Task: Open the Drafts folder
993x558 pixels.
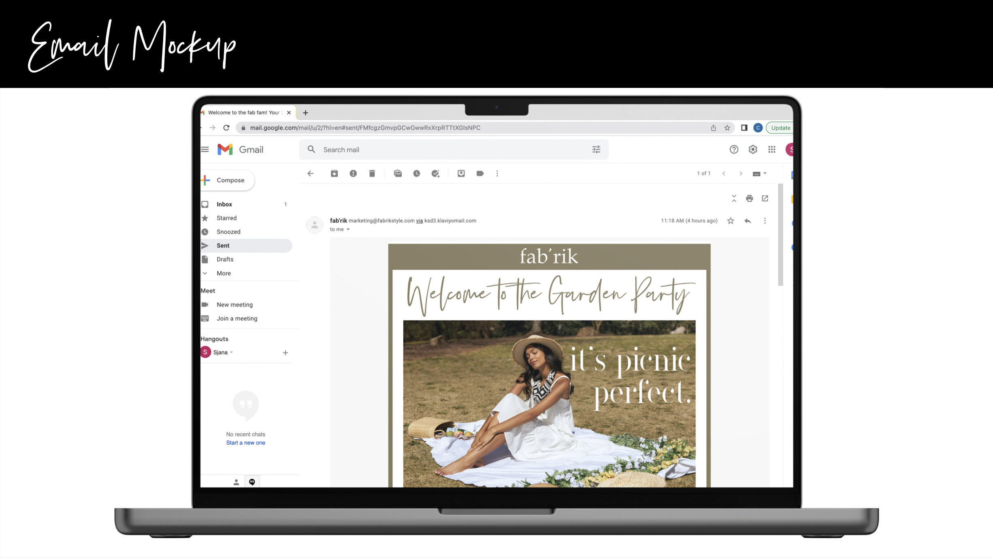Action: tap(224, 259)
